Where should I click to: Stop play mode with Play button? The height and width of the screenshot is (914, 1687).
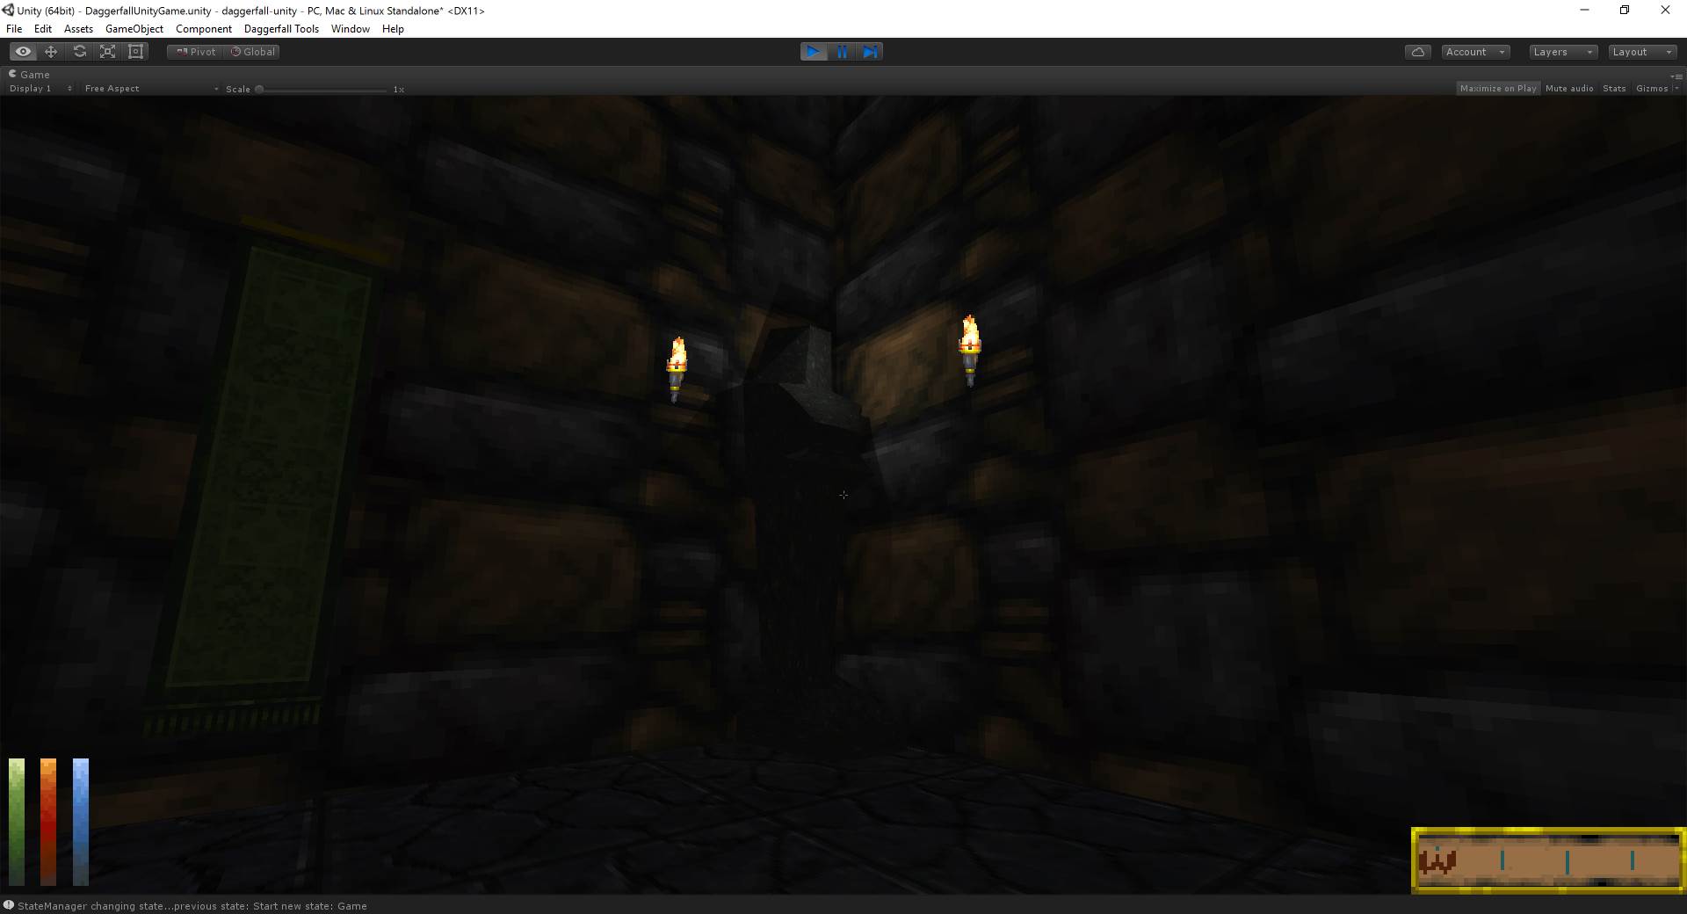[x=814, y=52]
